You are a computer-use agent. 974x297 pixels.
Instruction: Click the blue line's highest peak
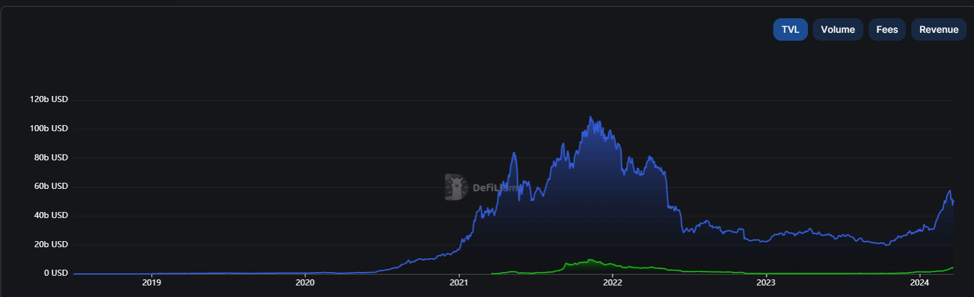click(x=590, y=117)
